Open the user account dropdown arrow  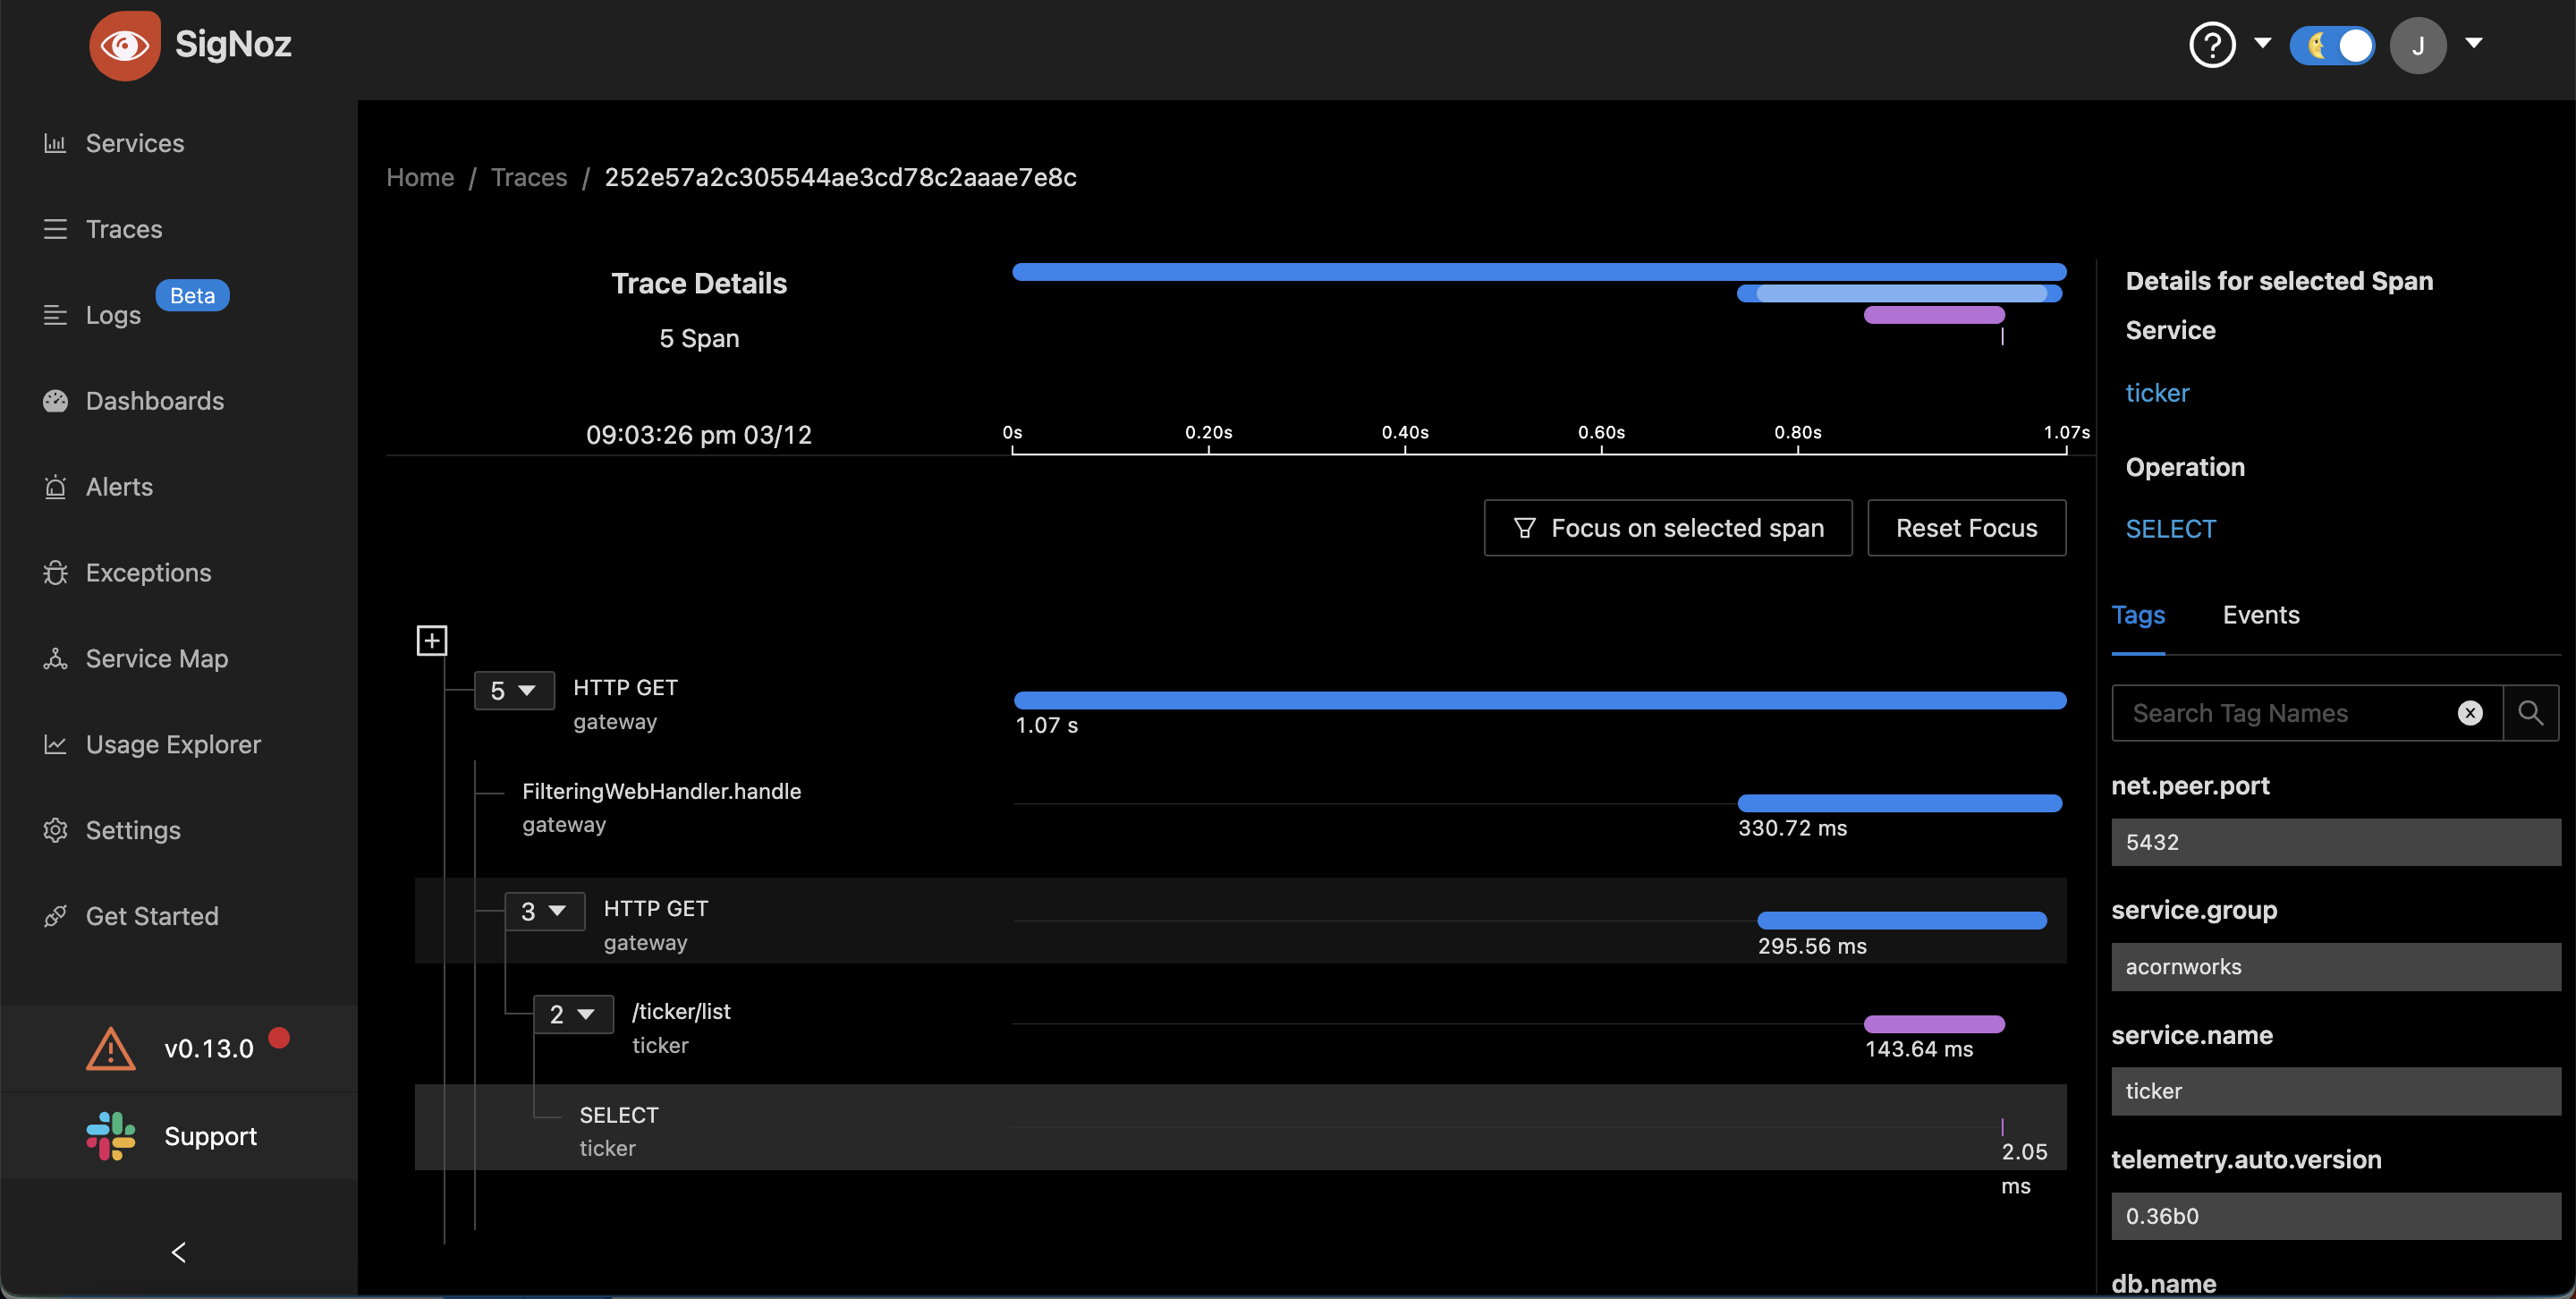point(2474,43)
